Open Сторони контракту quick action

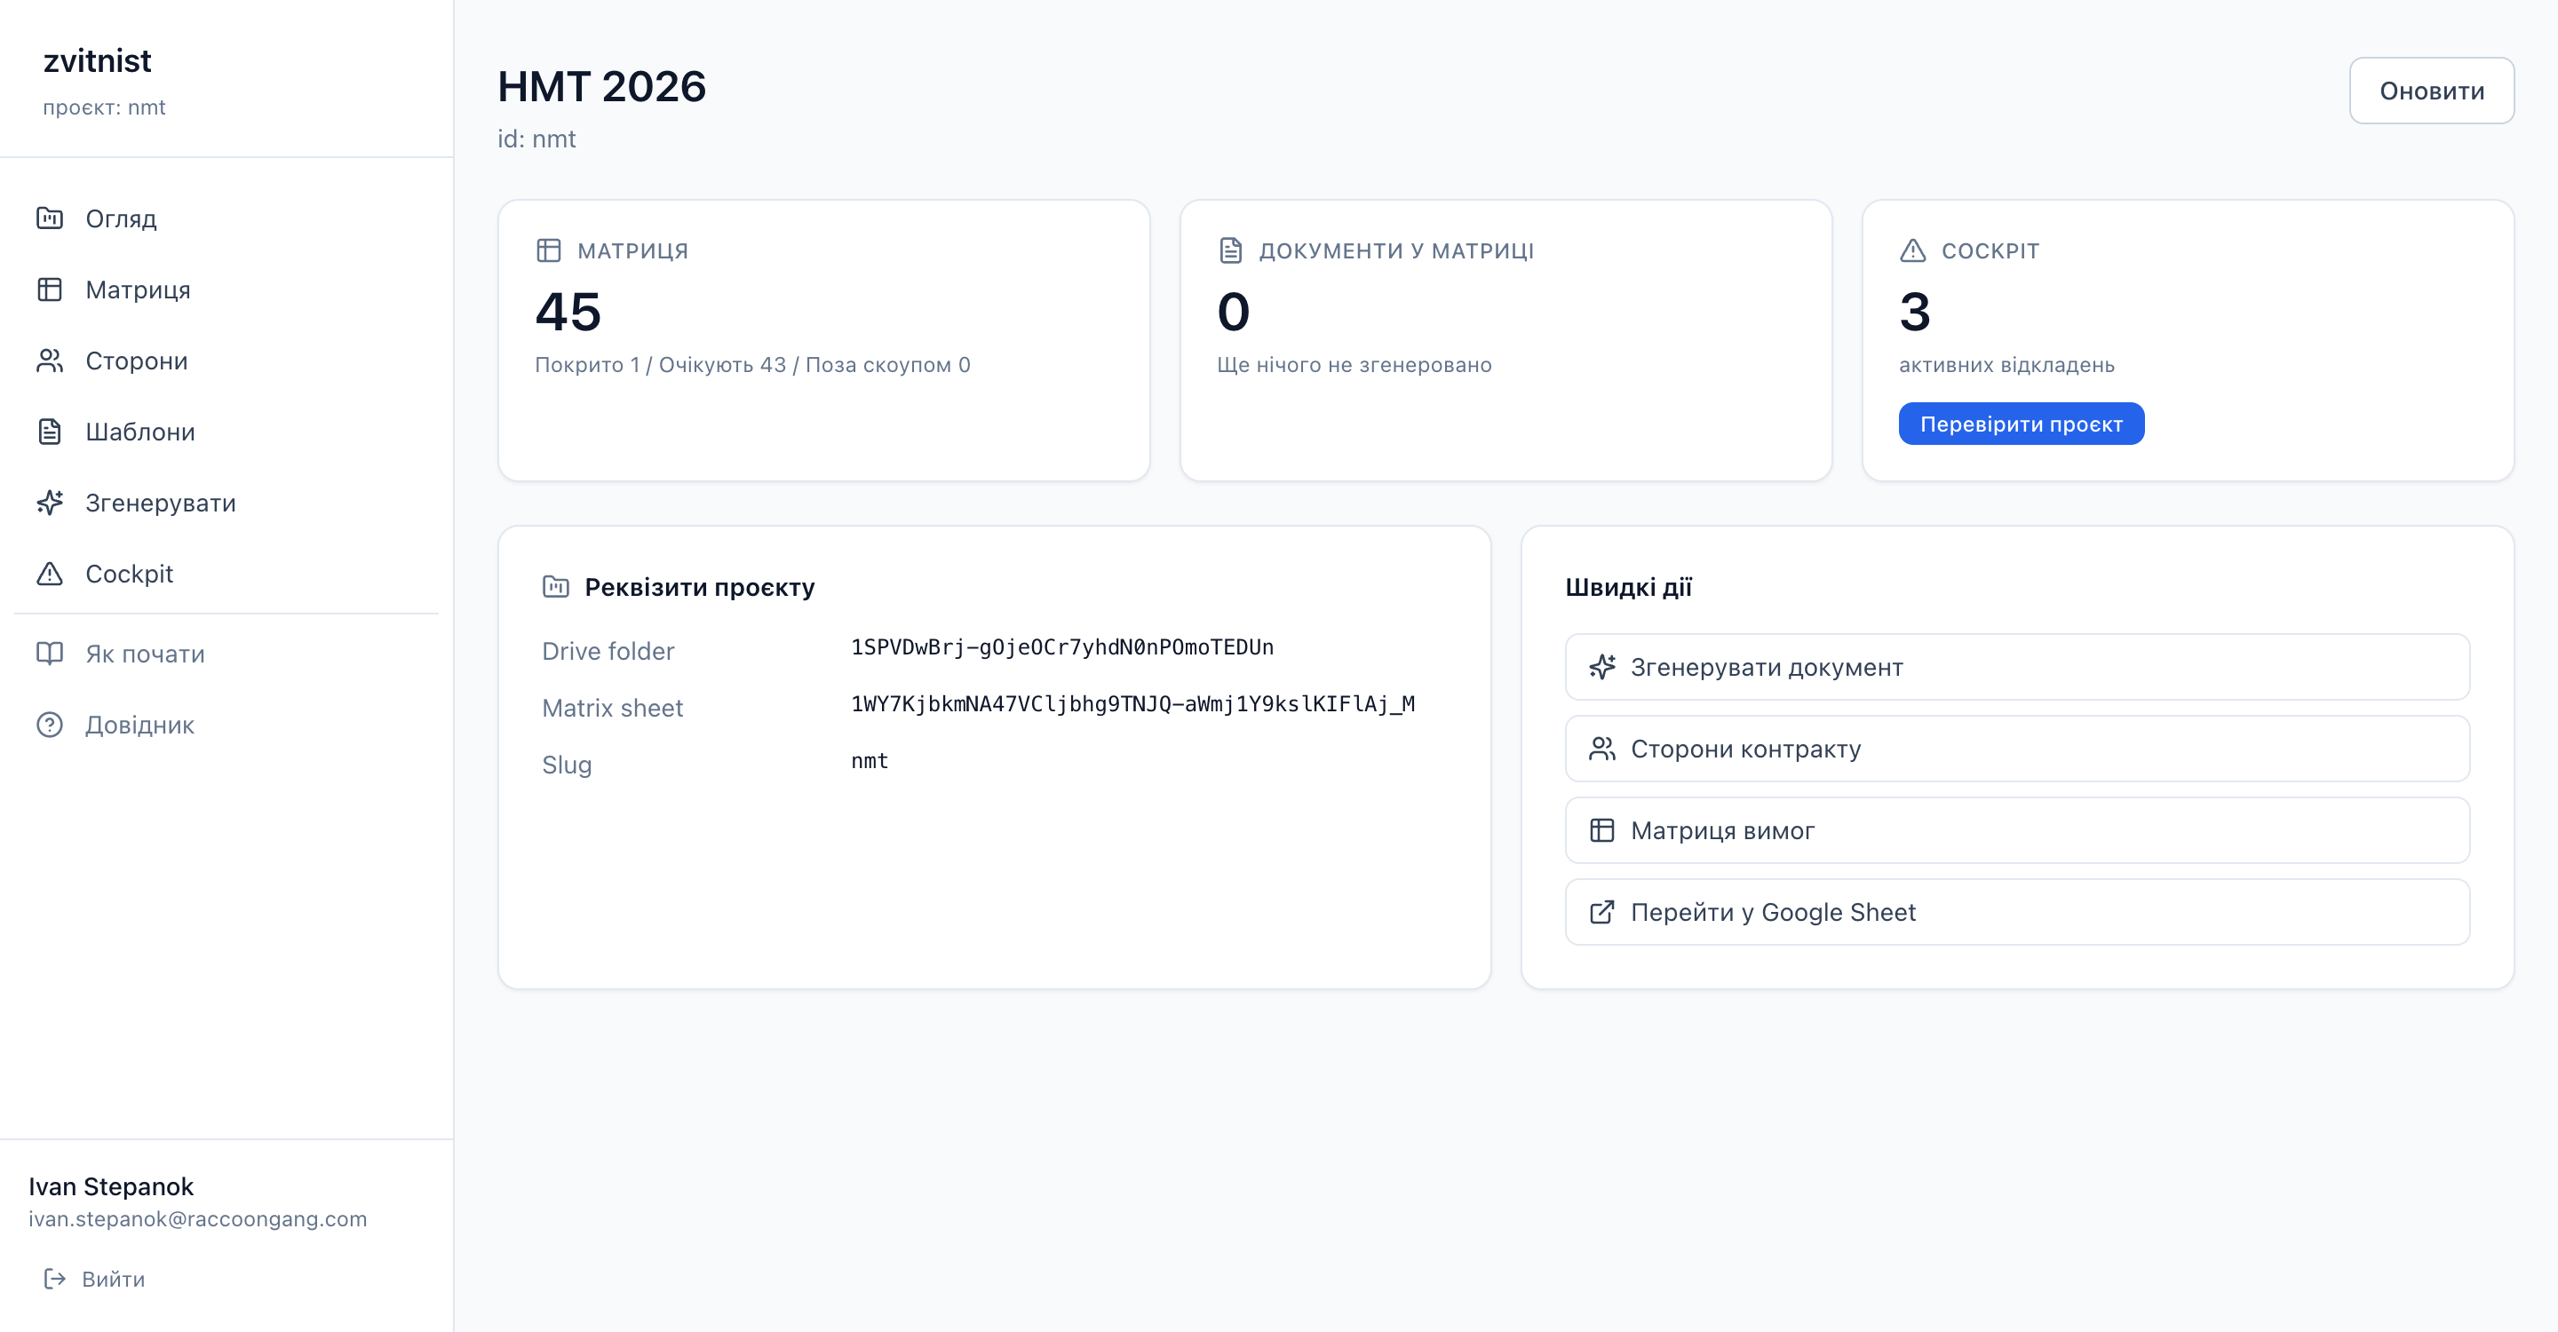point(2017,749)
